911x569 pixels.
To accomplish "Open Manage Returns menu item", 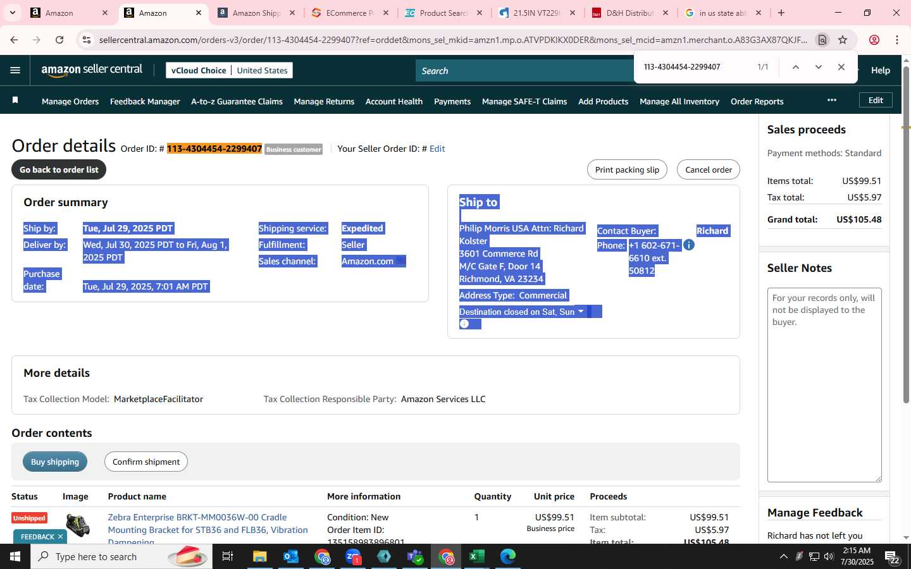I will pos(324,101).
